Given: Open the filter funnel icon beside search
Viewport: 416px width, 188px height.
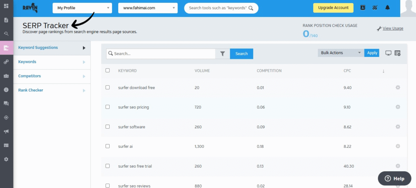Looking at the screenshot, I should [223, 54].
